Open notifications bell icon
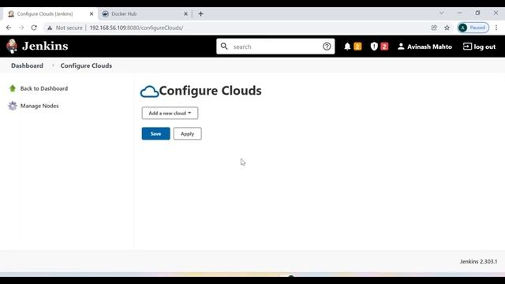Viewport: 505px width, 284px height. click(347, 47)
